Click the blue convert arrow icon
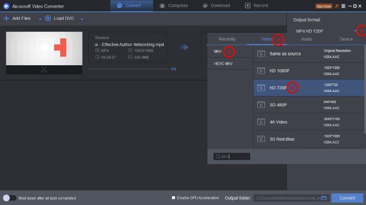The height and width of the screenshot is (205, 366). point(184,47)
